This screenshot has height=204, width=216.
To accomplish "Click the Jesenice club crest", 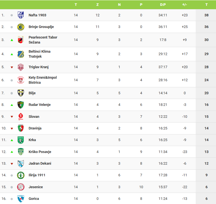I will point(21,187).
